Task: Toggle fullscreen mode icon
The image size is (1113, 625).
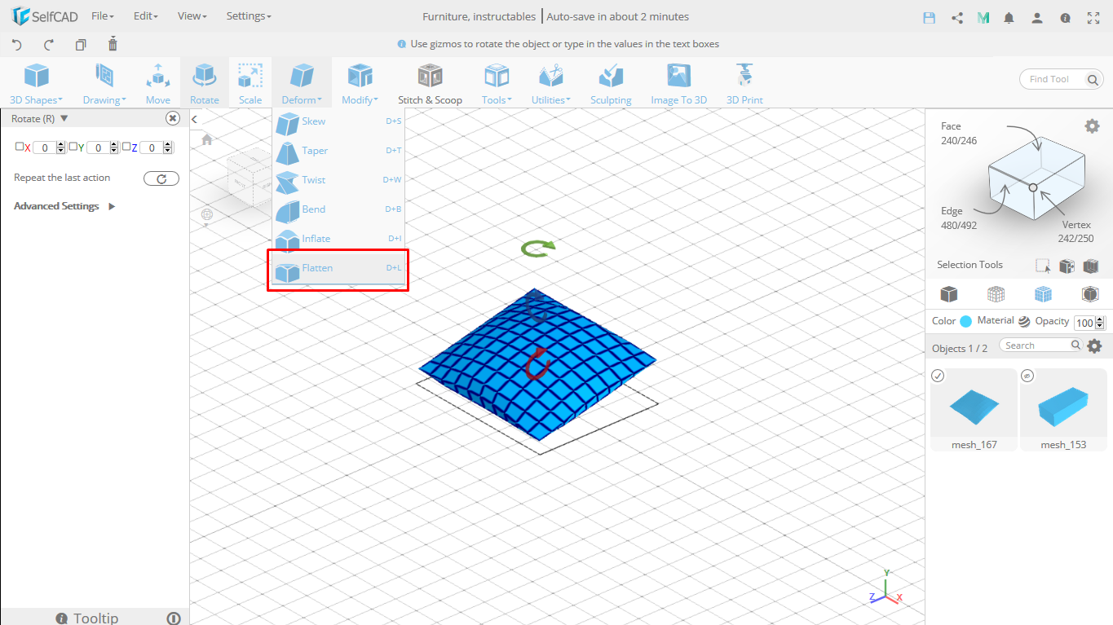Action: [1092, 17]
